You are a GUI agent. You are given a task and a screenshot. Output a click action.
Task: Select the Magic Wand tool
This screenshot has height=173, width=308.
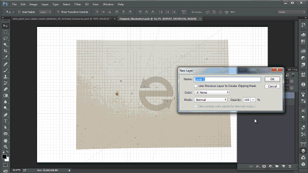point(5,45)
